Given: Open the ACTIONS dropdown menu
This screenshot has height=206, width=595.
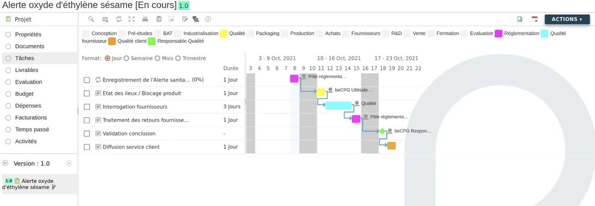Looking at the screenshot, I should pyautogui.click(x=567, y=19).
